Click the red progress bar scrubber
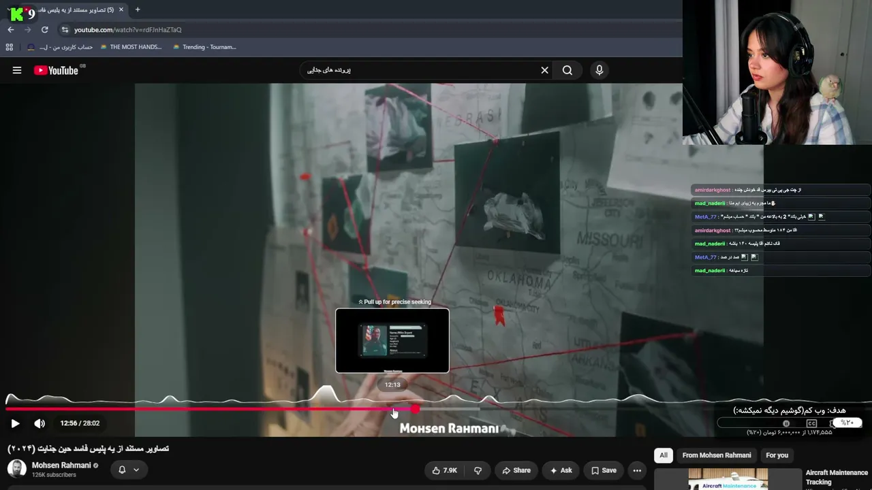This screenshot has width=872, height=490. point(415,409)
